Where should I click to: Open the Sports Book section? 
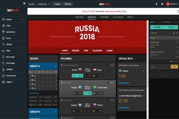tap(11, 32)
